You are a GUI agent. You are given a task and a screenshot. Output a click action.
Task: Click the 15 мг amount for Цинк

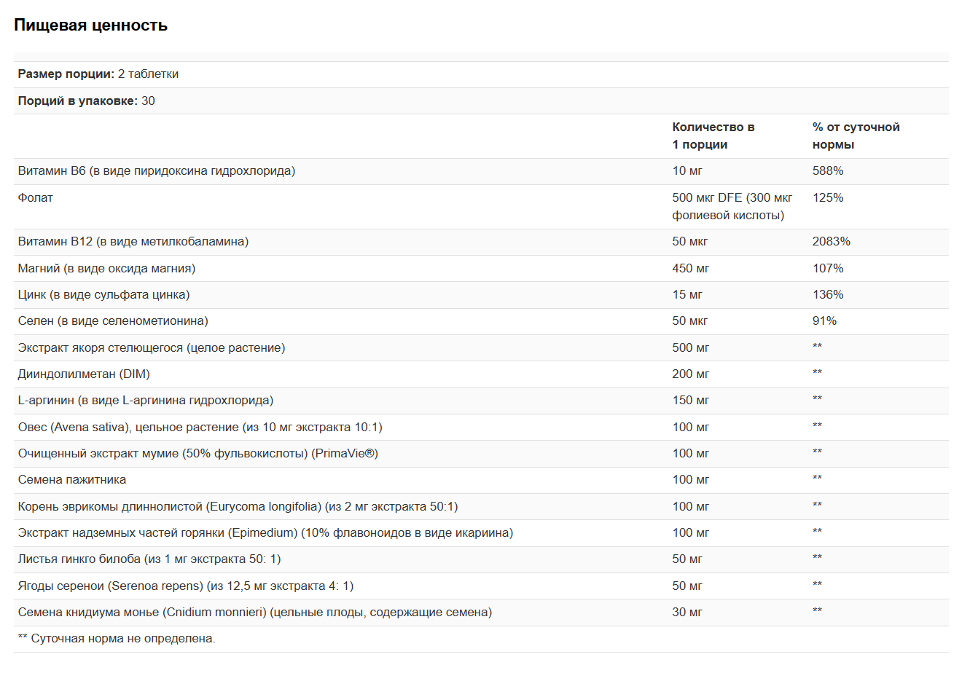[x=687, y=294]
